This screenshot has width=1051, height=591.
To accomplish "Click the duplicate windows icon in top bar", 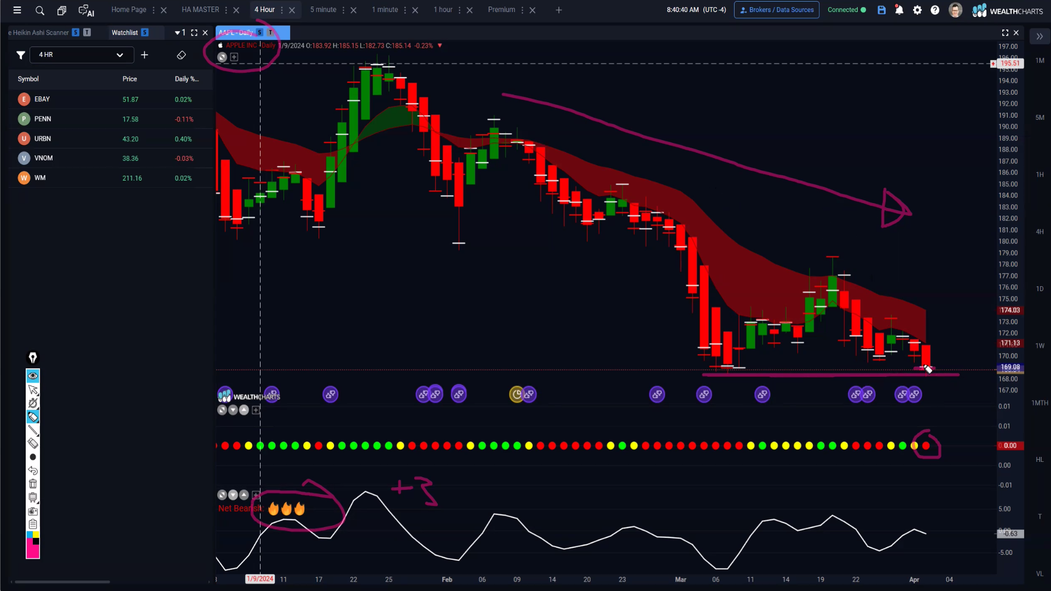I will click(x=61, y=10).
